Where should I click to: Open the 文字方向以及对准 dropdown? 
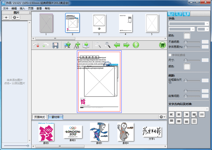(x=188, y=109)
